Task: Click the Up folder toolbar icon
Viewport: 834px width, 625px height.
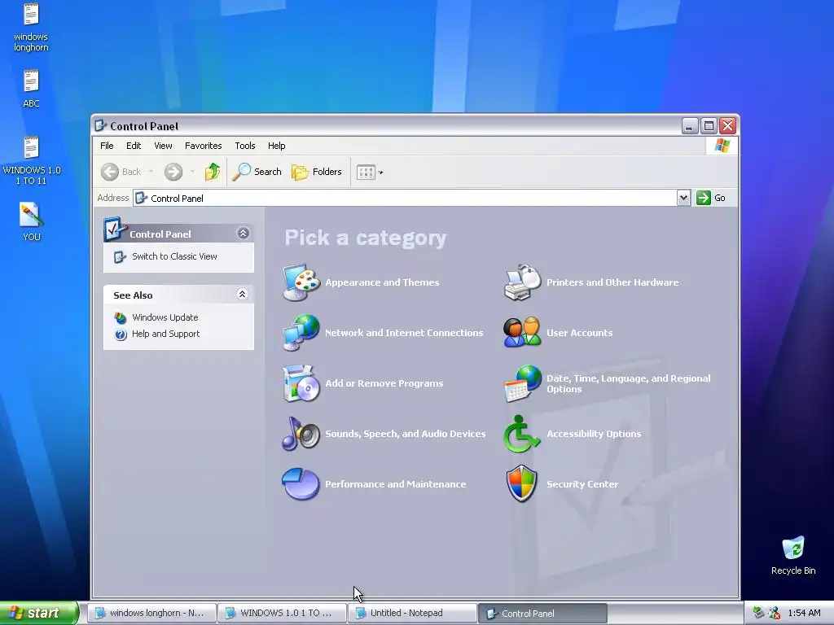Action: pyautogui.click(x=213, y=172)
